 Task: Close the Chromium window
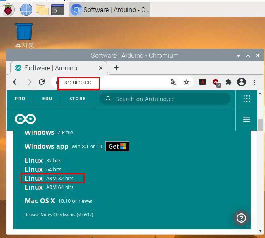(x=258, y=55)
